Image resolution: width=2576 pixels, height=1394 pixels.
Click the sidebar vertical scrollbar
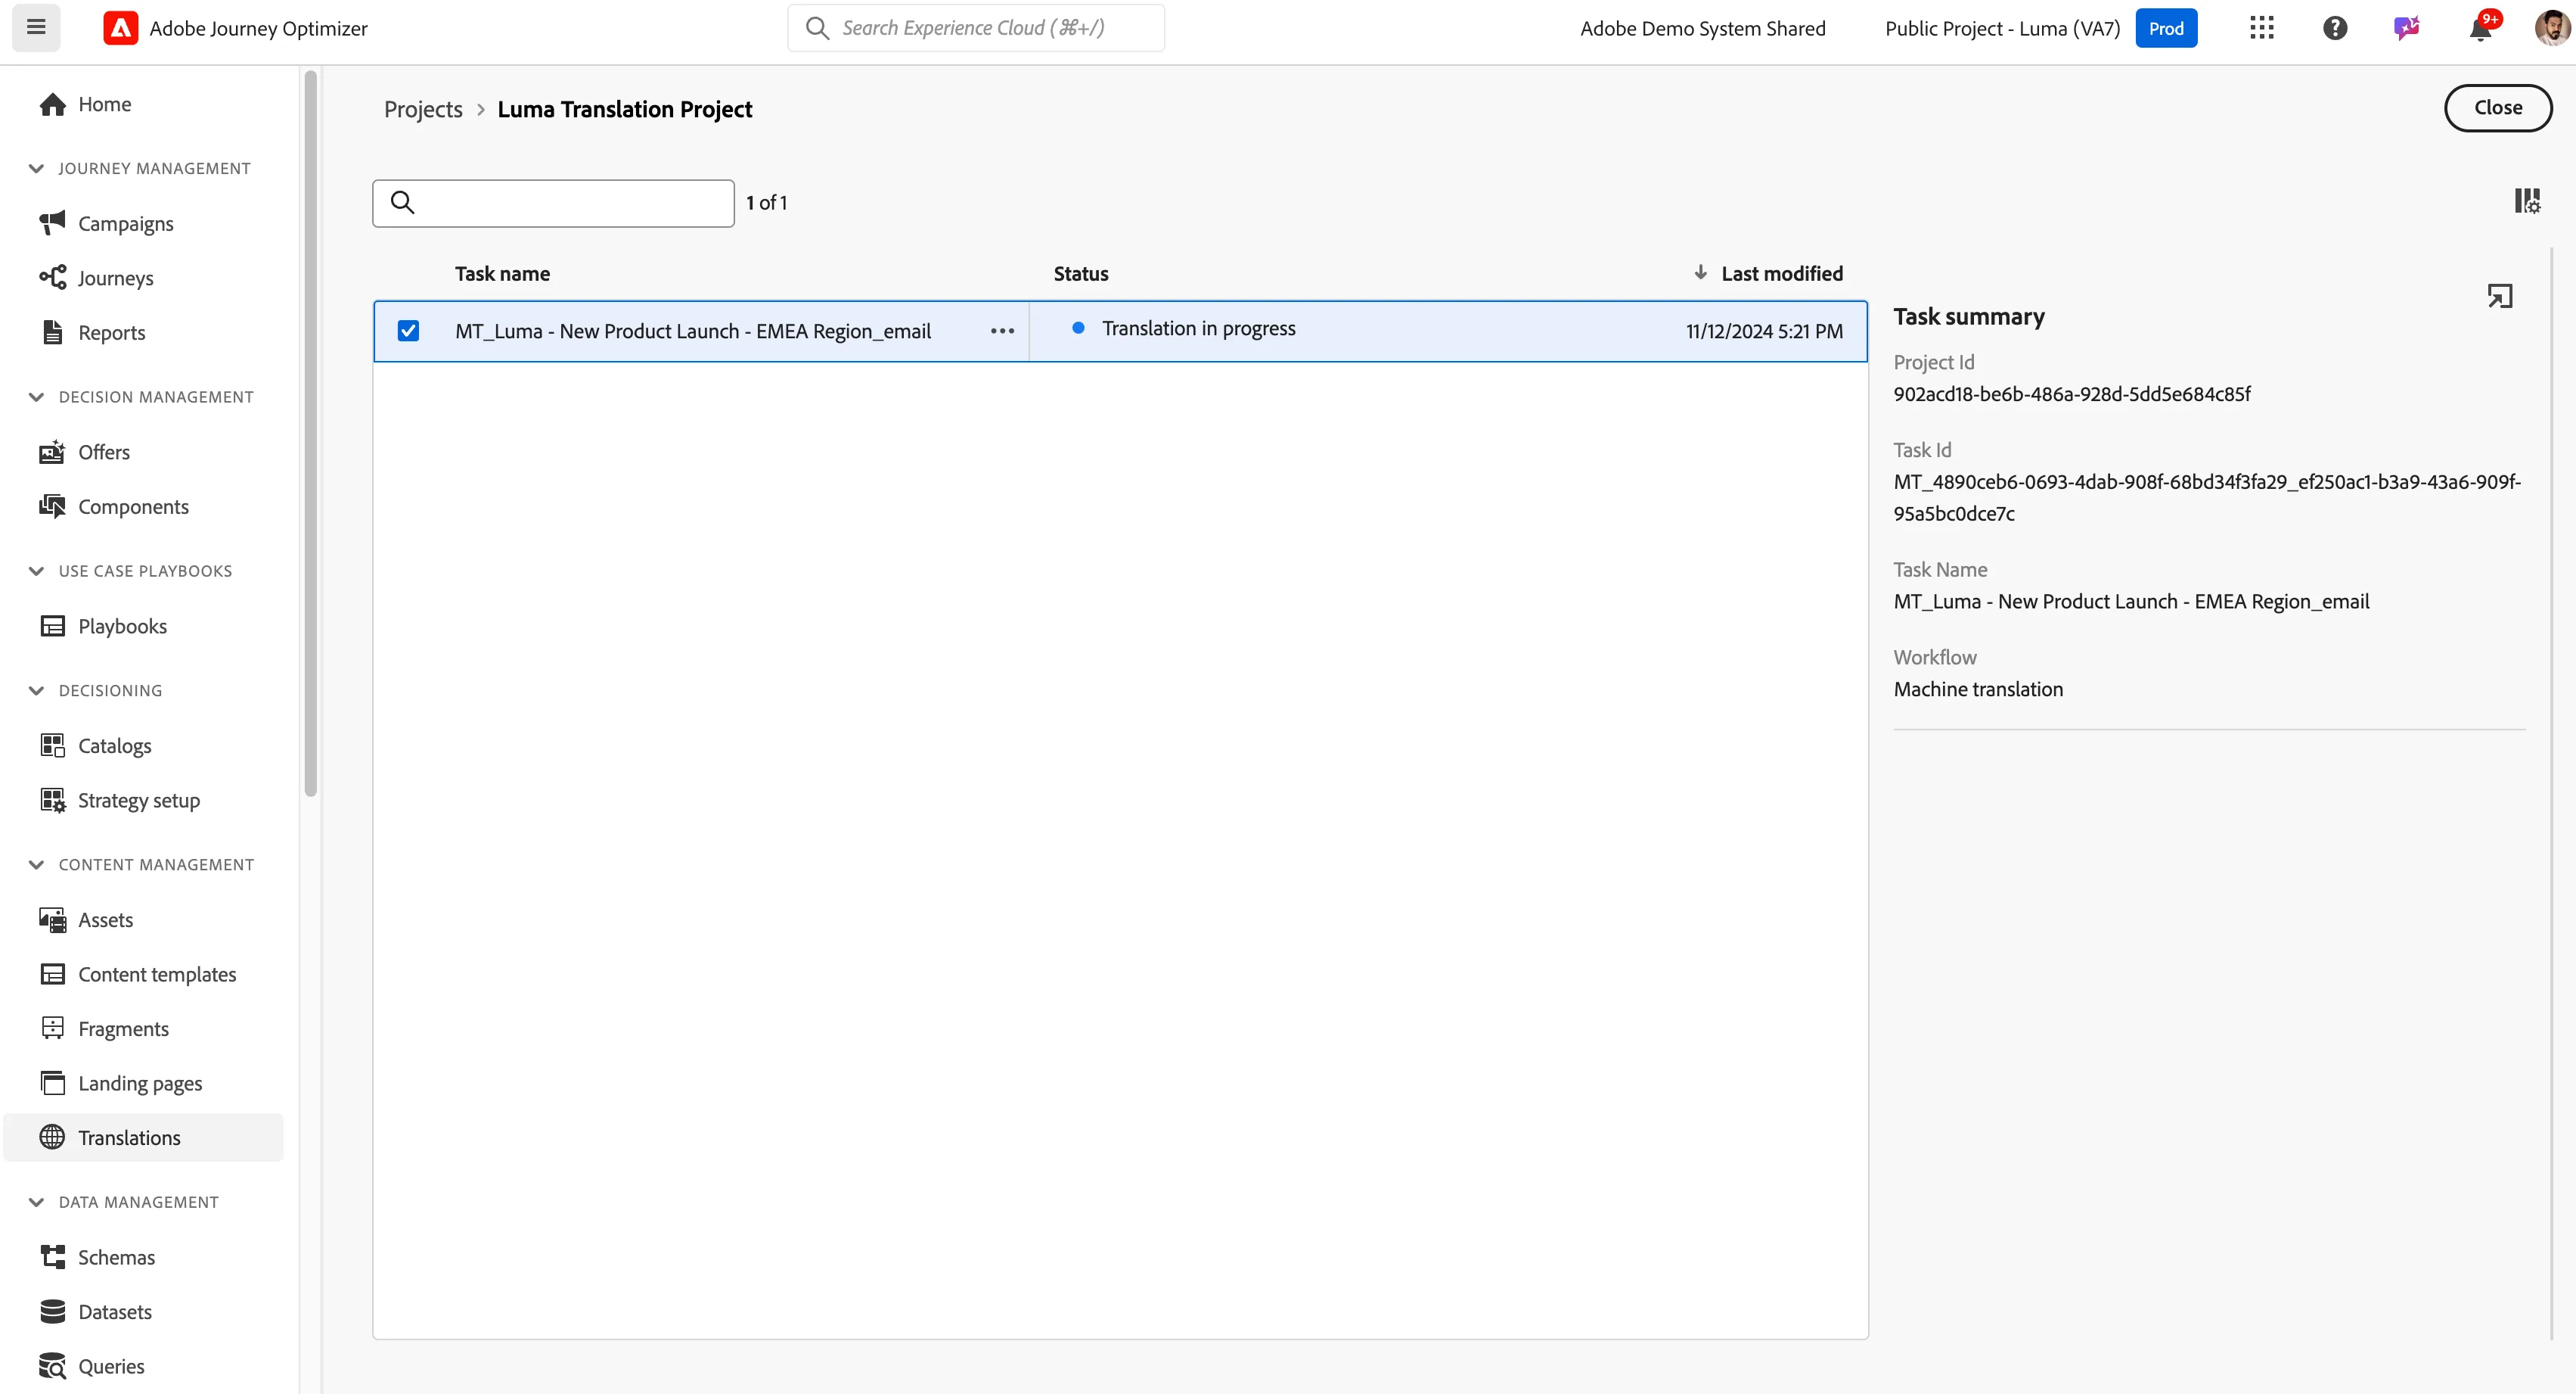[x=311, y=434]
